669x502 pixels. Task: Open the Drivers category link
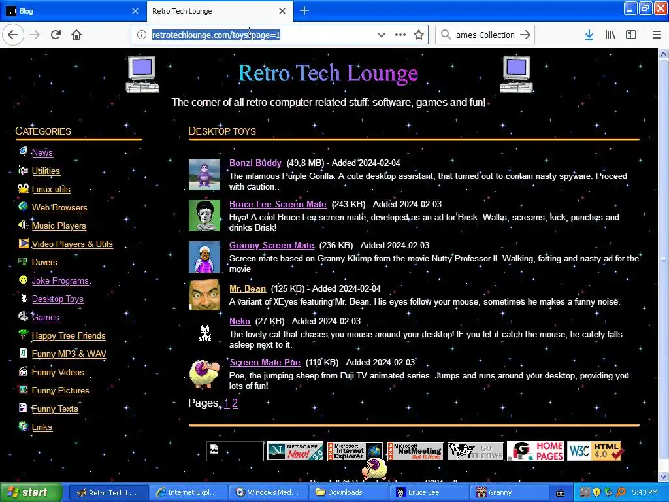point(44,263)
